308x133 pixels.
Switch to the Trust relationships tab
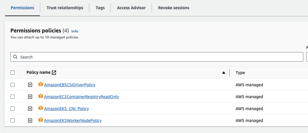(65, 8)
